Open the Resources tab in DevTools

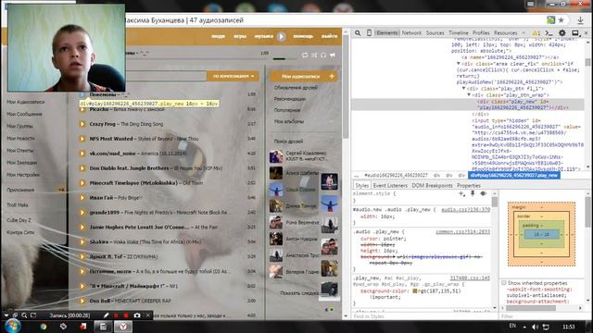(x=506, y=33)
